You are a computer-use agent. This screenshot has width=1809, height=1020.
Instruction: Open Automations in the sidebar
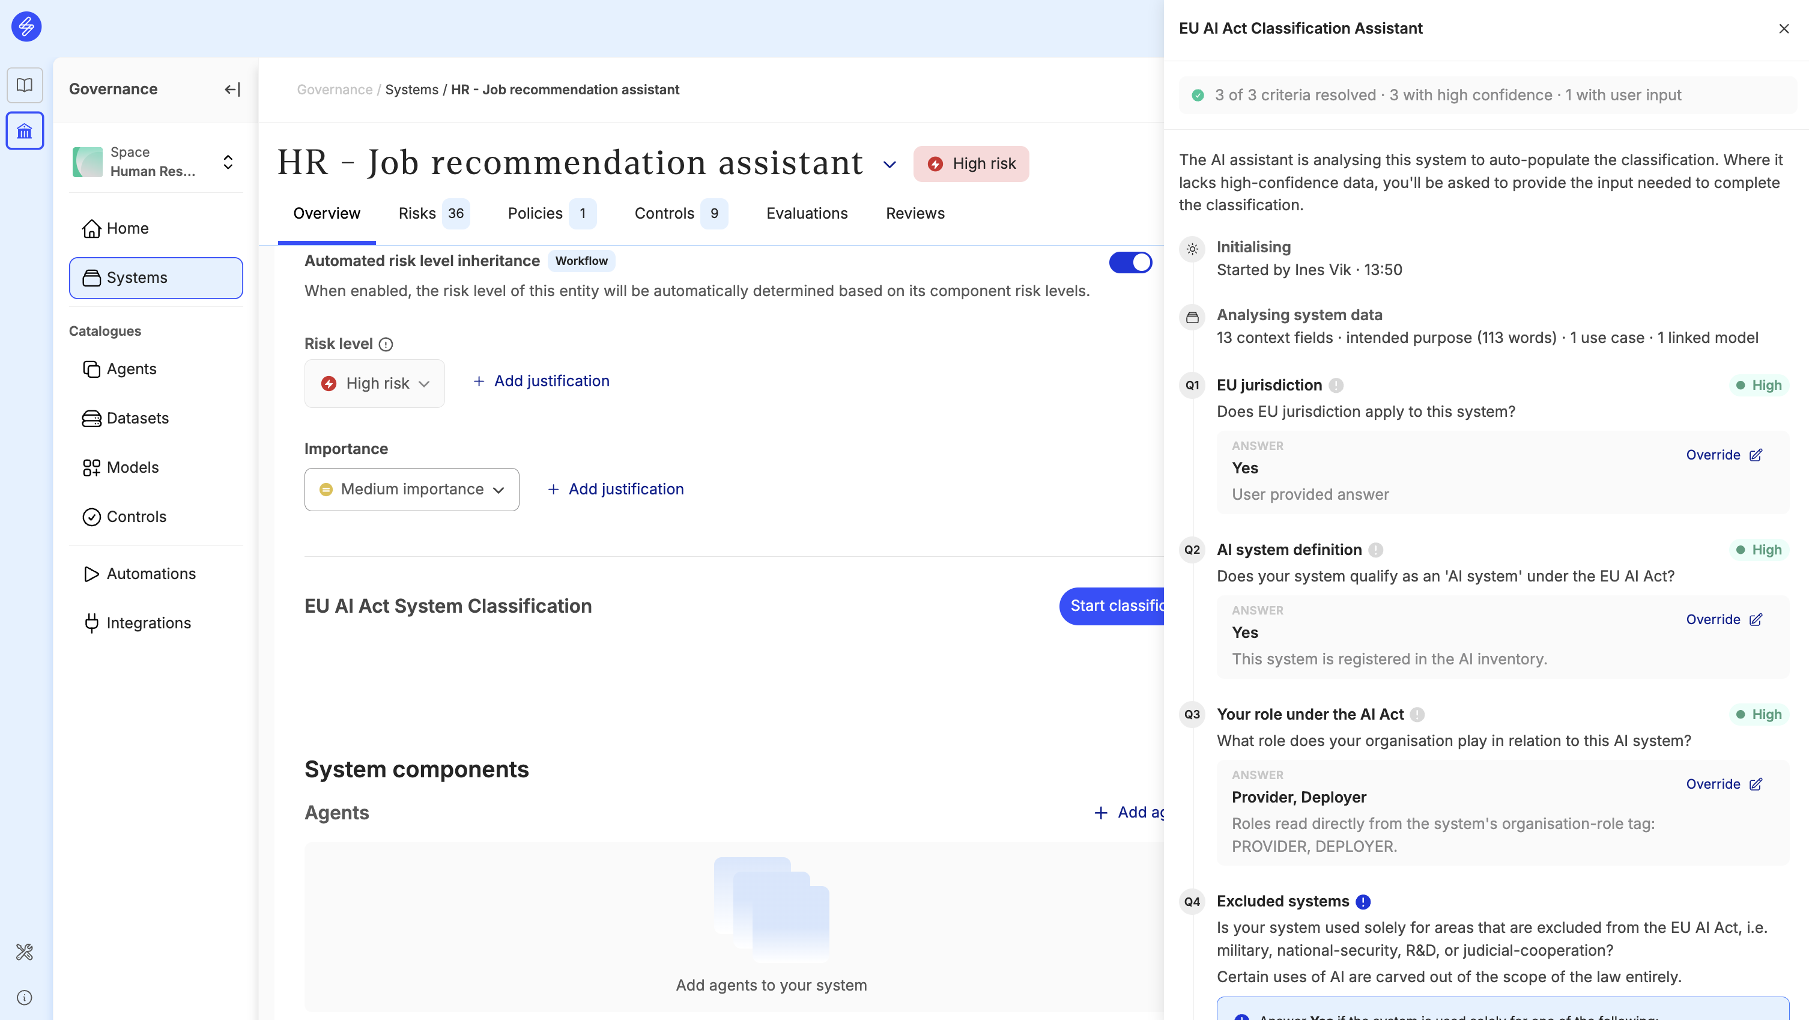[x=139, y=573]
